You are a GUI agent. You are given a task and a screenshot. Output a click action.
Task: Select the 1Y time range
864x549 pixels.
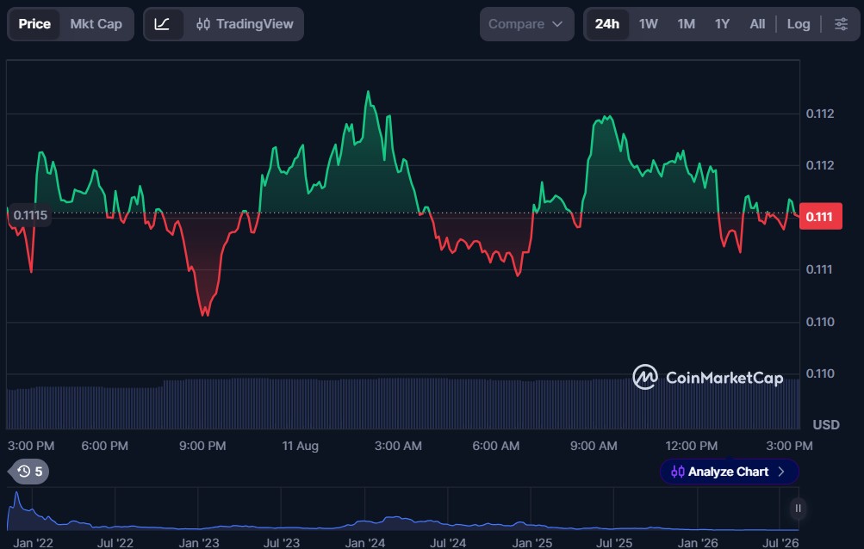(722, 24)
